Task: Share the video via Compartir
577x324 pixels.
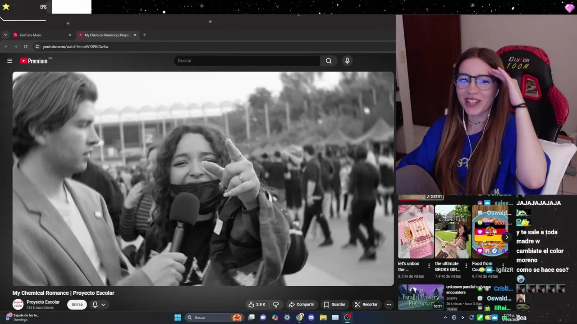Action: [301, 305]
